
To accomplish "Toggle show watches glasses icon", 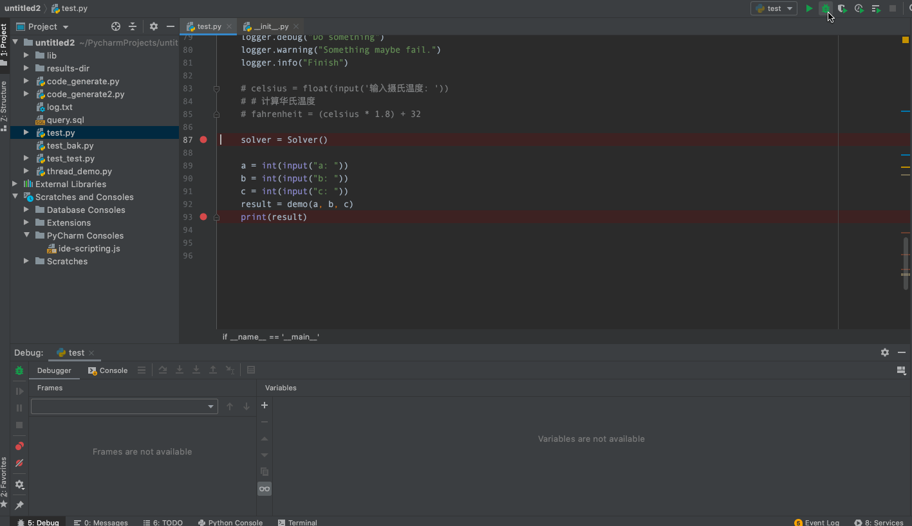I will pyautogui.click(x=265, y=489).
